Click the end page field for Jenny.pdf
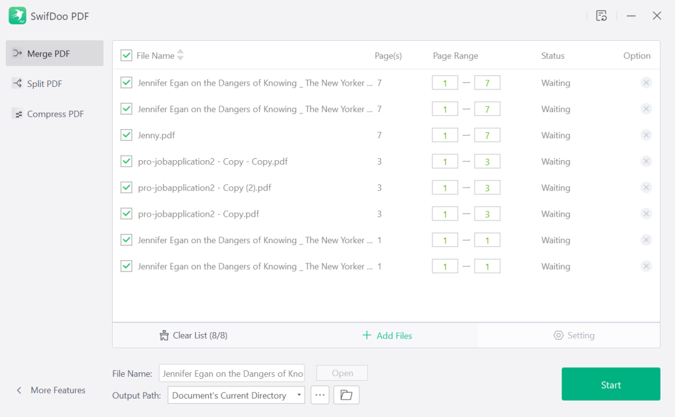The image size is (675, 417). [487, 136]
